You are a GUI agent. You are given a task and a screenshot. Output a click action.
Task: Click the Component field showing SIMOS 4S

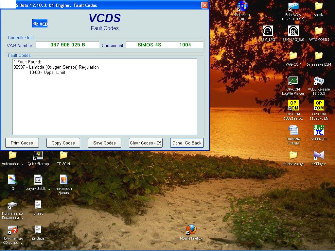164,45
